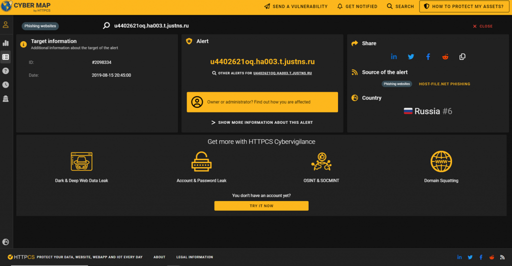Open Get Notified in header

pos(357,6)
